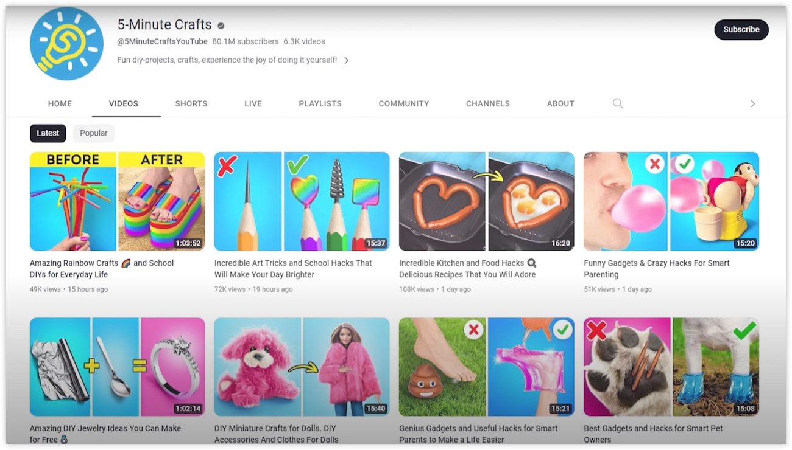Screen dimensions: 792x450
Task: Select the VIDEOS tab
Action: 124,103
